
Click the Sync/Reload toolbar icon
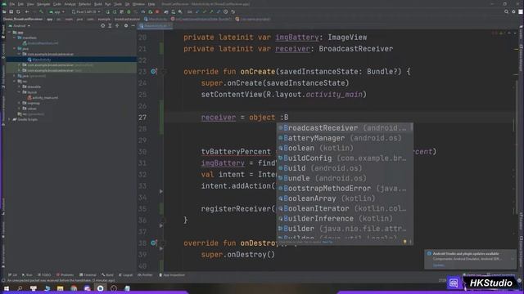click(x=18, y=11)
